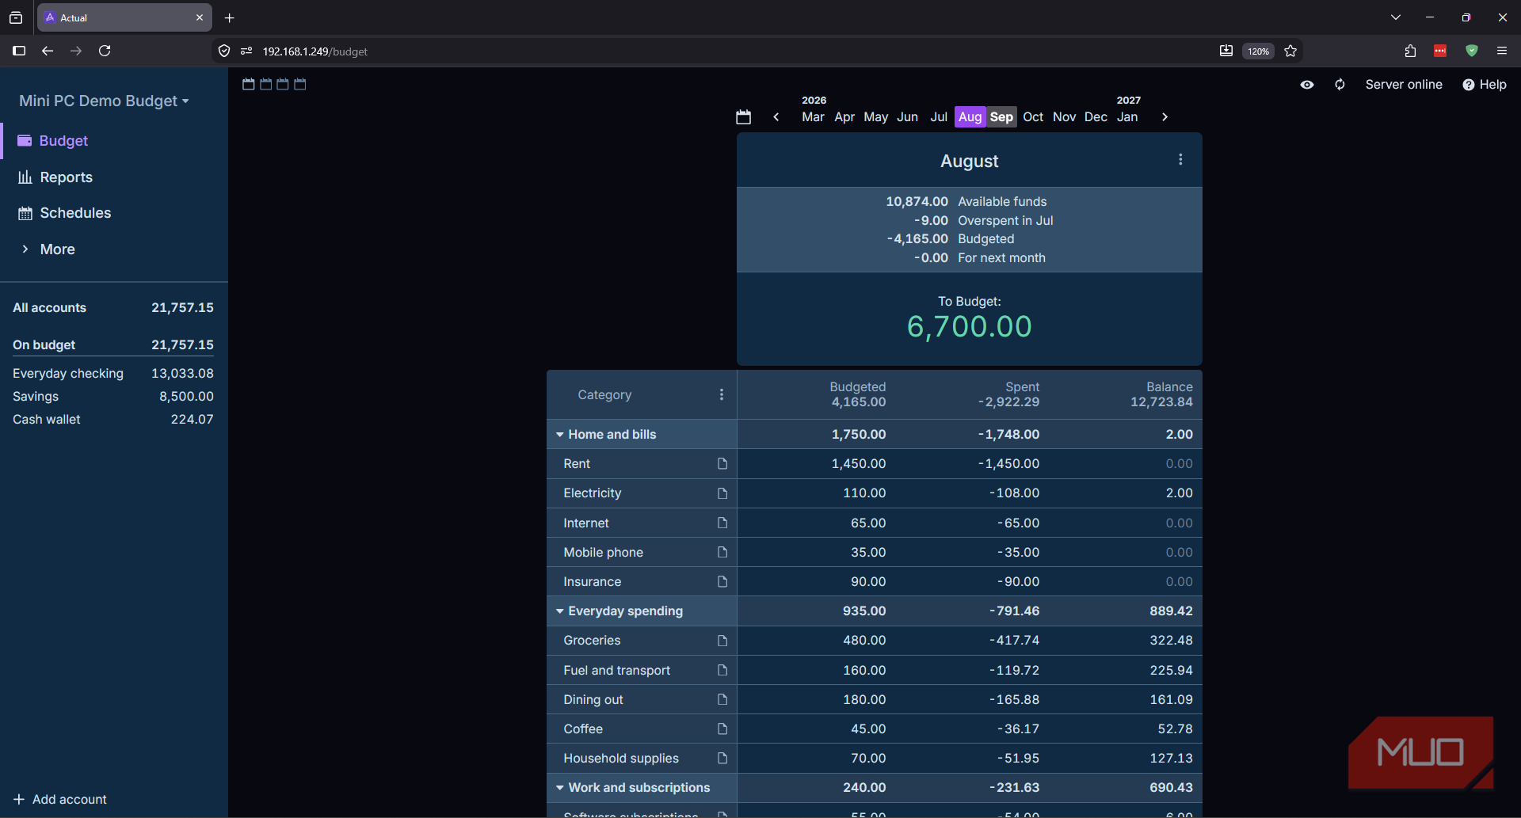Jump to current month using calendar icon
Viewport: 1521px width, 818px height.
743,117
